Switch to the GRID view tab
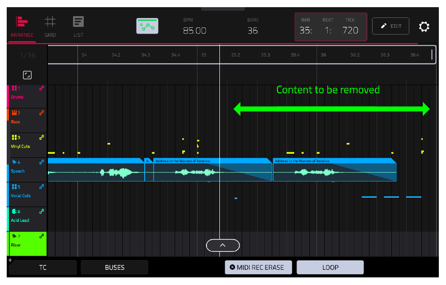 click(x=50, y=27)
